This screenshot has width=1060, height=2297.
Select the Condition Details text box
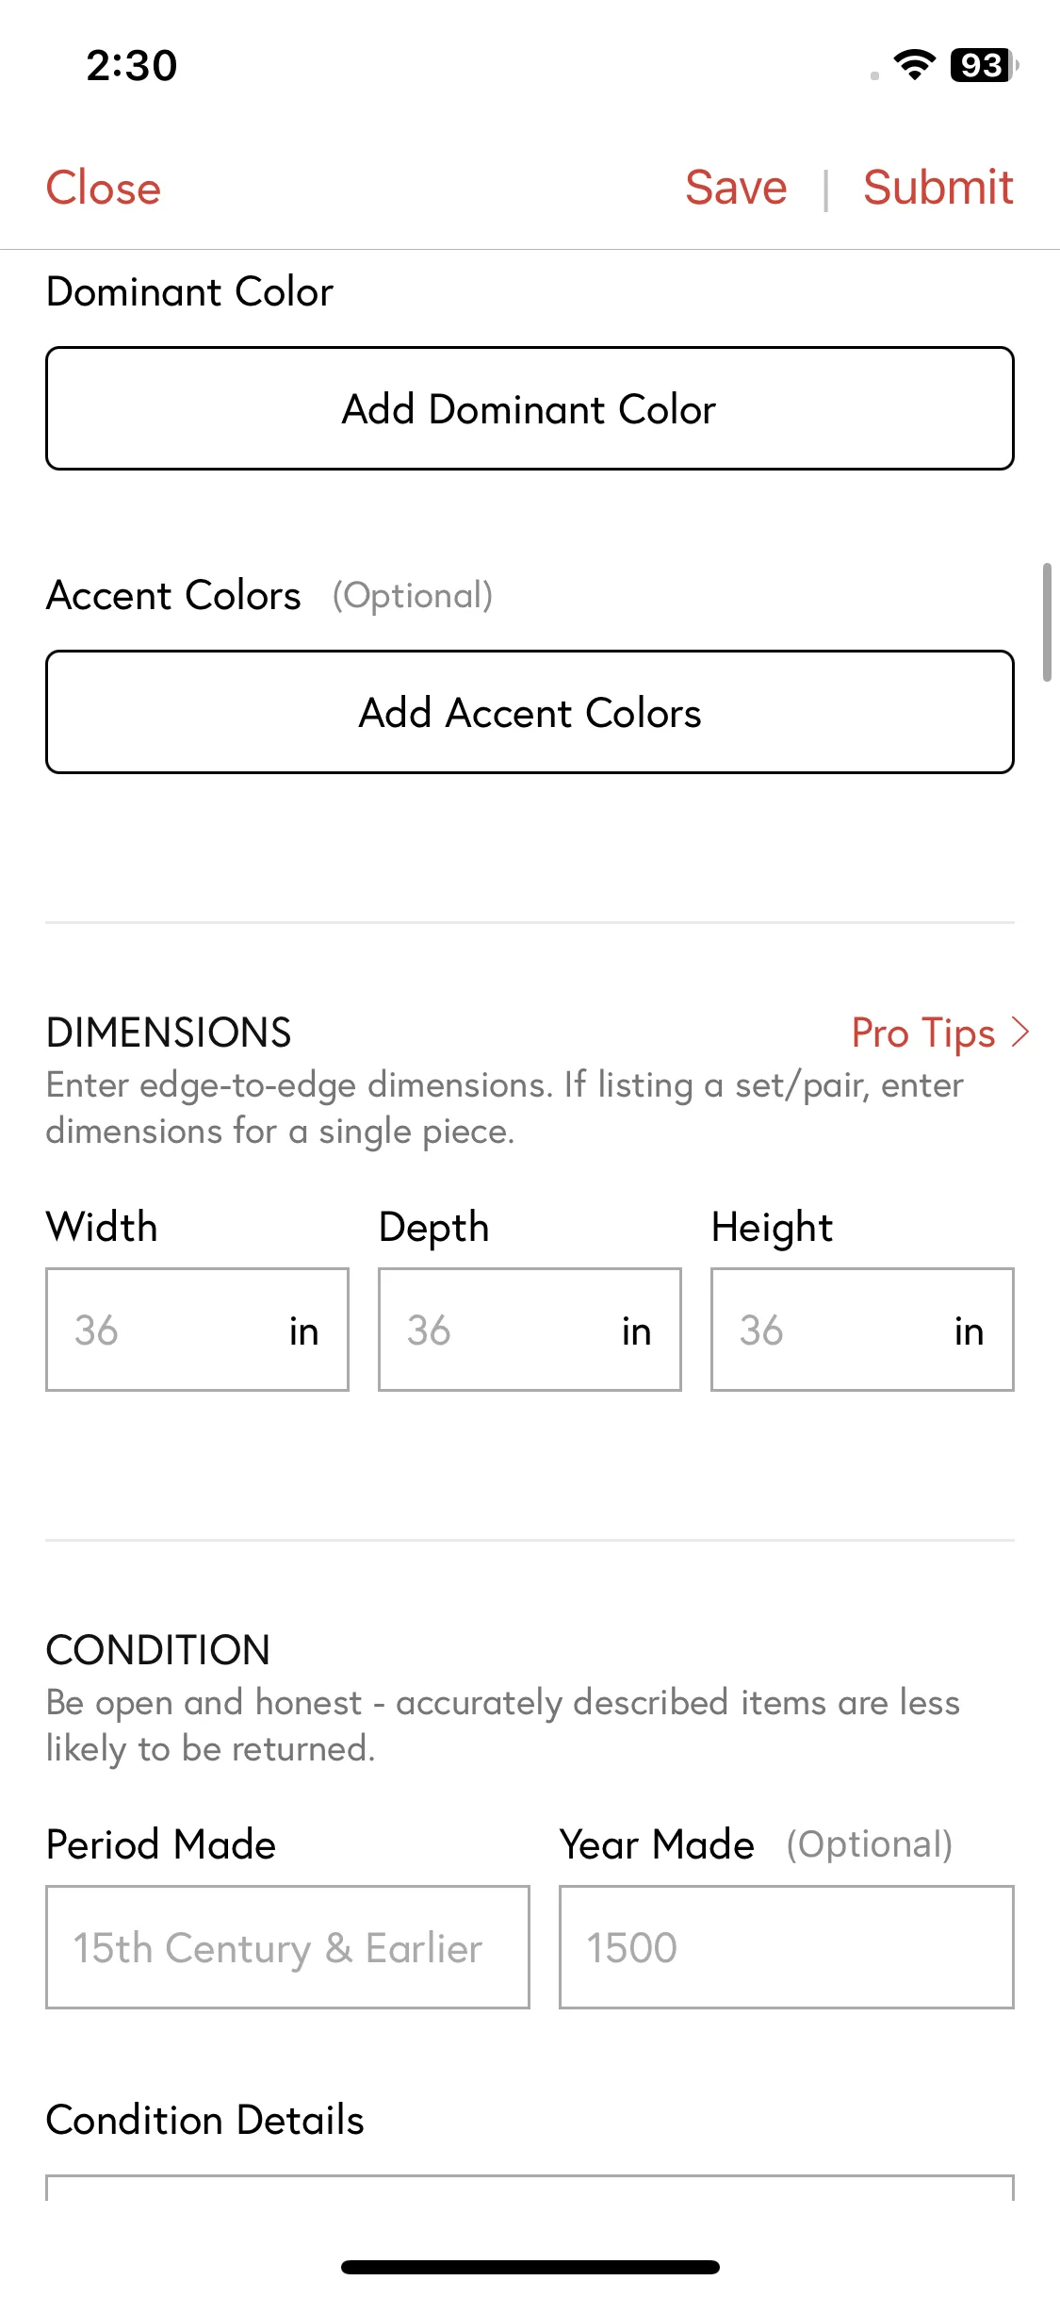[x=530, y=2188]
